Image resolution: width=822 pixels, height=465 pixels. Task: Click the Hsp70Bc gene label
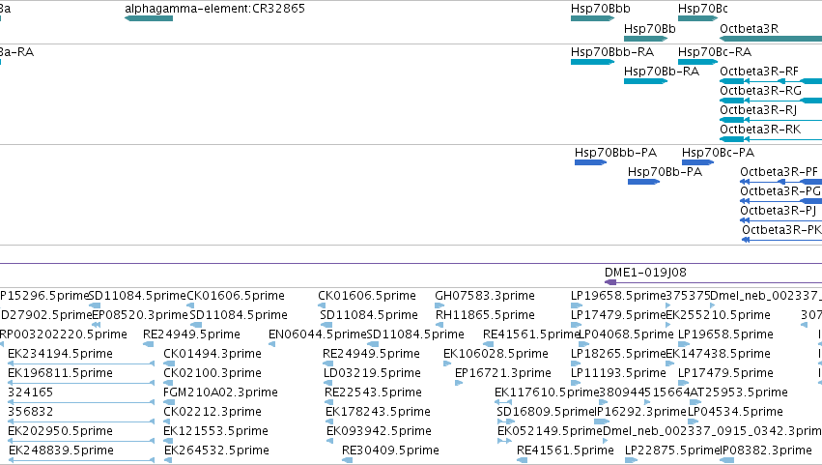point(702,9)
